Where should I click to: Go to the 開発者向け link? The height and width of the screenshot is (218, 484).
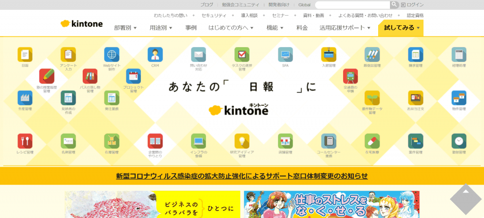[279, 5]
